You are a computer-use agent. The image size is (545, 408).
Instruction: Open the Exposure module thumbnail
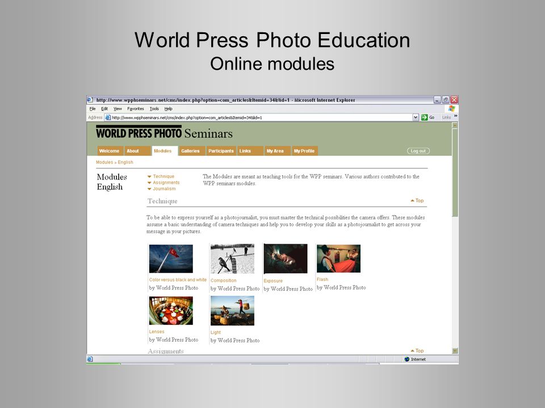click(x=286, y=259)
